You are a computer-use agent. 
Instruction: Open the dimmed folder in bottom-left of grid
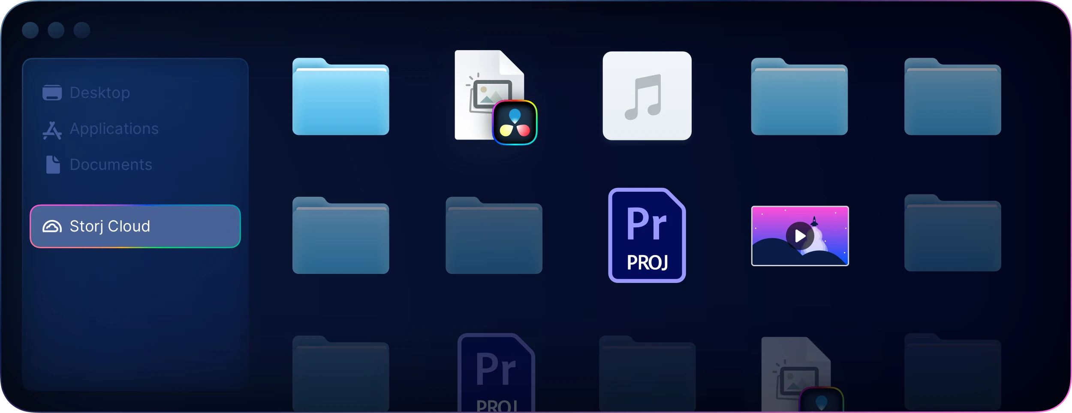click(340, 374)
